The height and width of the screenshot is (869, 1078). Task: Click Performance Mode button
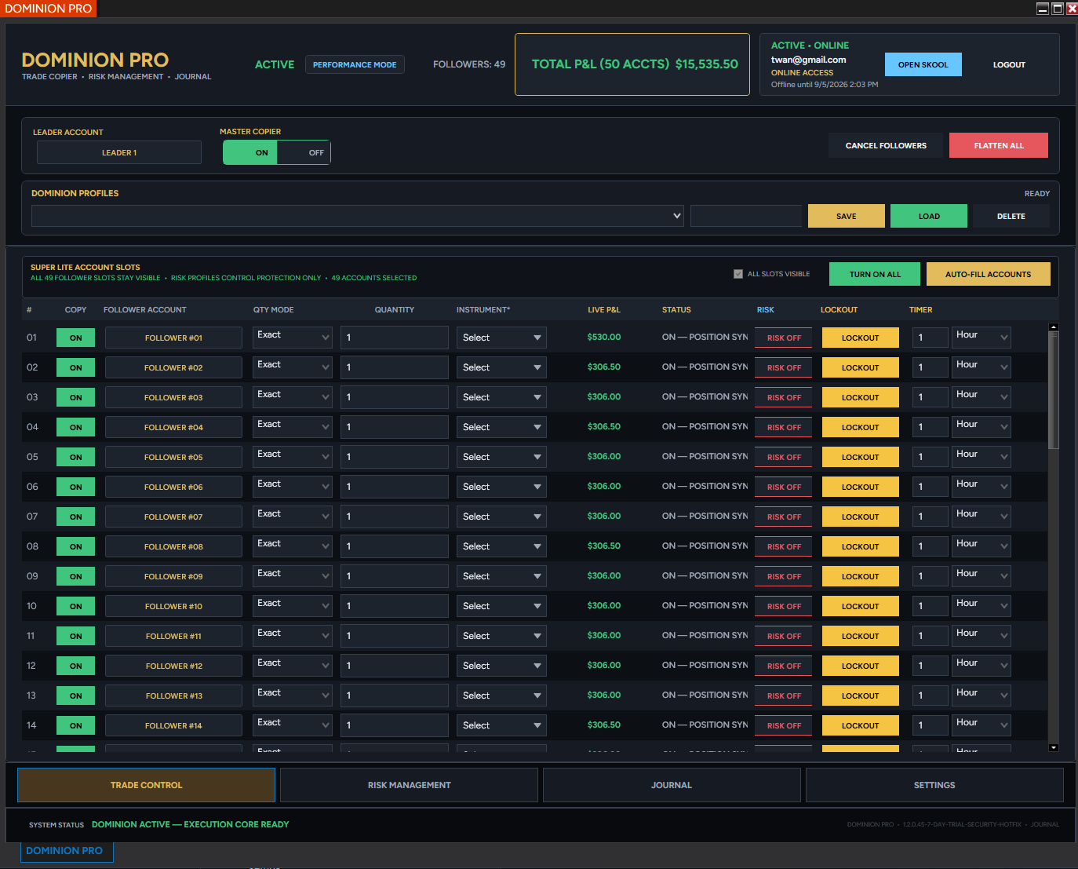pos(355,64)
